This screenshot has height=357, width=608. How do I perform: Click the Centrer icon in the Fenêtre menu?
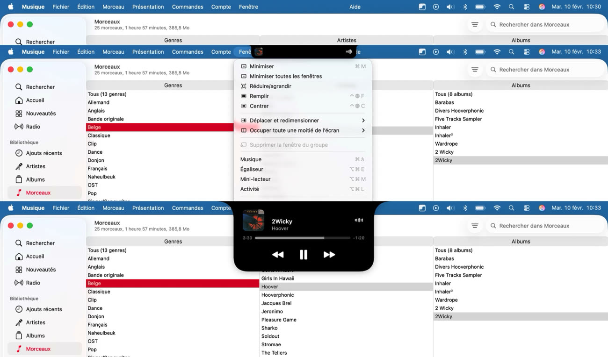point(243,106)
